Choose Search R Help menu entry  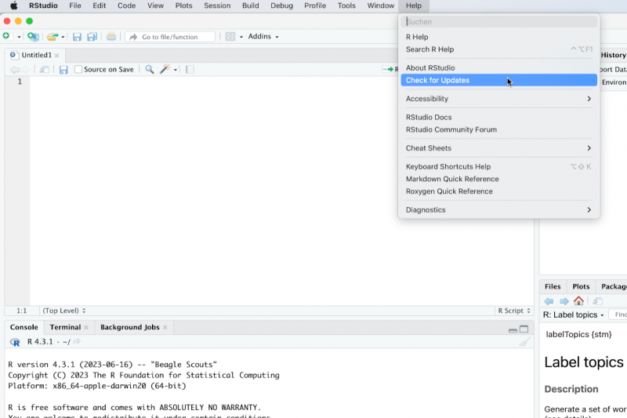(499, 49)
